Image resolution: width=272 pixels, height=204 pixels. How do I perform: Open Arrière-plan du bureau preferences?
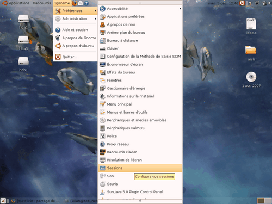(x=140, y=33)
